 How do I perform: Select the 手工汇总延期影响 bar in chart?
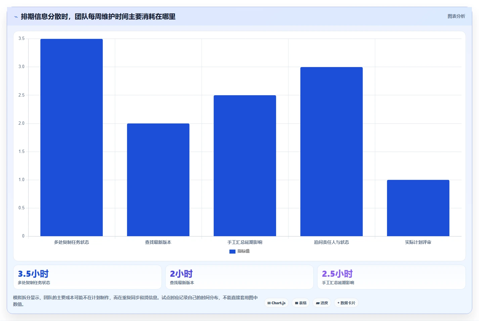pos(245,166)
